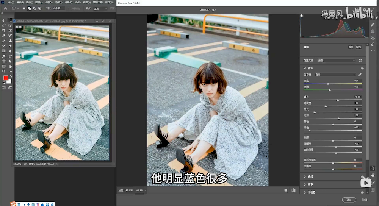Screen dimensions: 379x206
Task: Select the Zoom tool in Photoshop toolbox
Action: point(4,72)
